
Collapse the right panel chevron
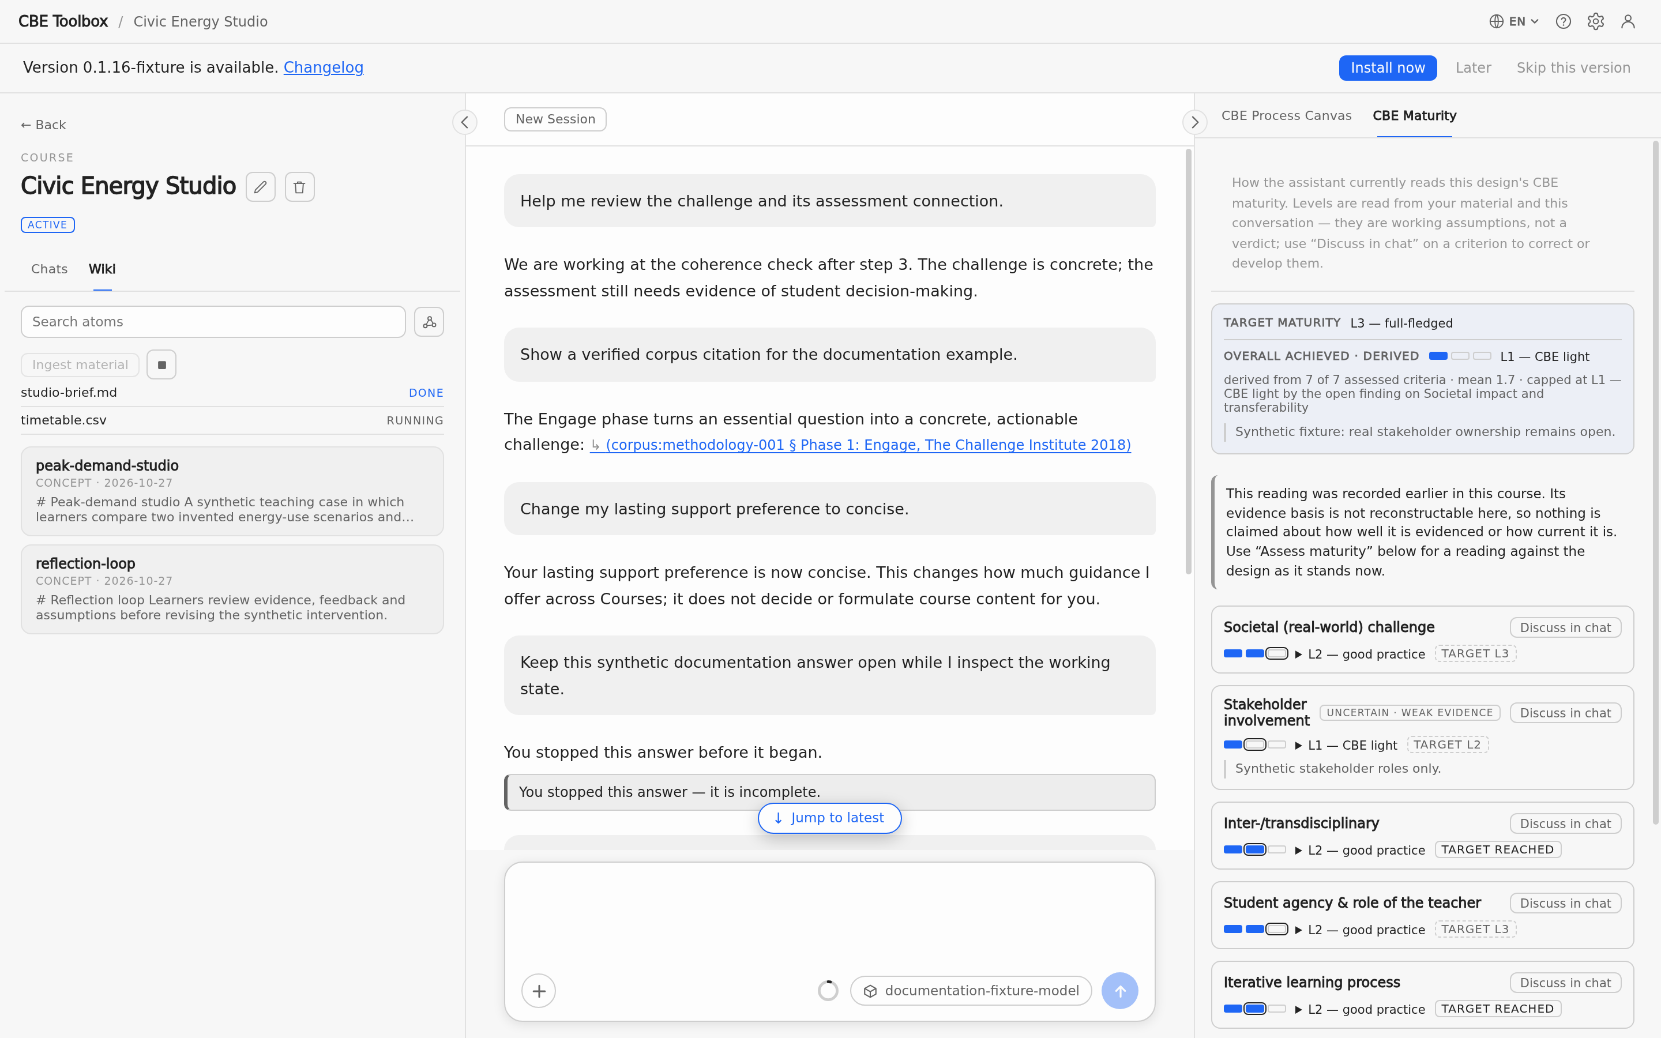(x=1194, y=122)
